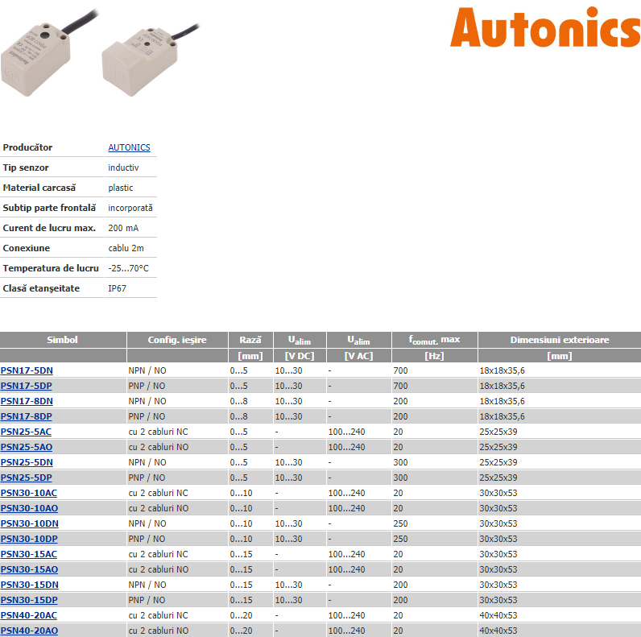Click the [V AC] unit header
The height and width of the screenshot is (637, 641).
pos(359,356)
